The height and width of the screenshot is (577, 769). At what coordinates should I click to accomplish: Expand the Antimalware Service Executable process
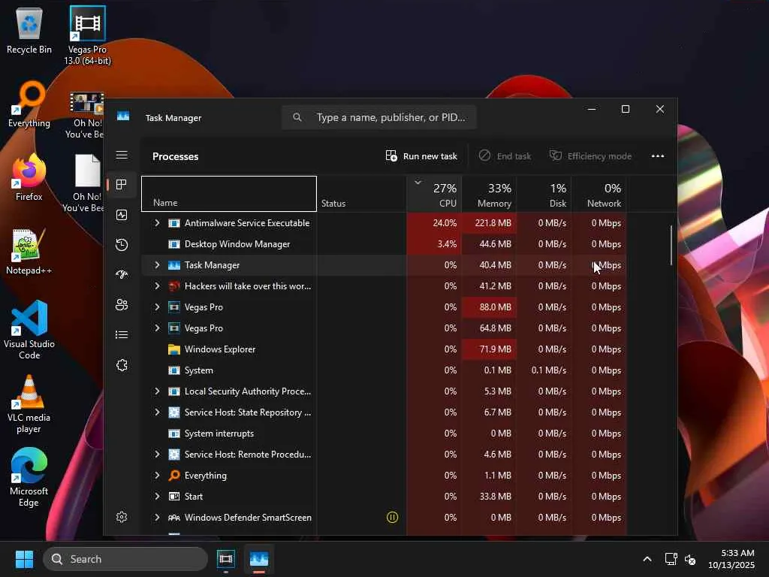pyautogui.click(x=157, y=222)
